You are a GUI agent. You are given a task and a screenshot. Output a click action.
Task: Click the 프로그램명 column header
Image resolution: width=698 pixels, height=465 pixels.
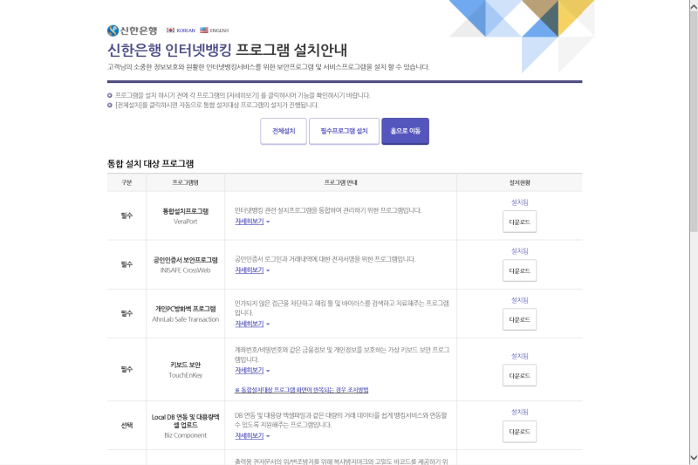185,182
